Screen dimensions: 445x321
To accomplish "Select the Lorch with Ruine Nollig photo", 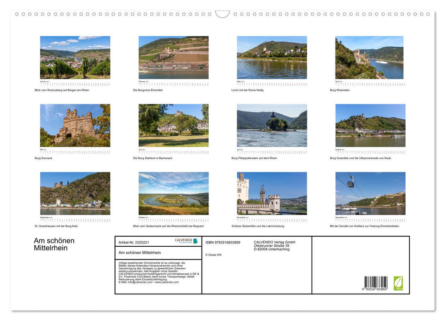I will (x=272, y=57).
